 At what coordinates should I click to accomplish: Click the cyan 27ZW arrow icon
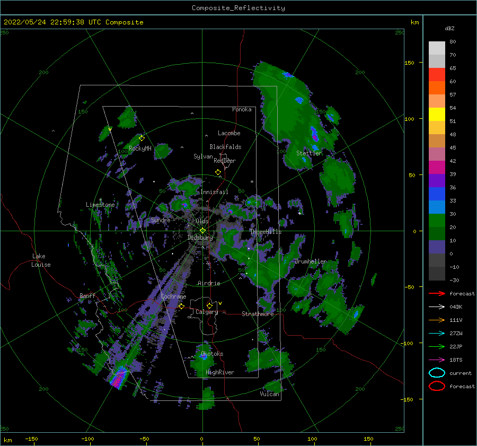point(437,334)
